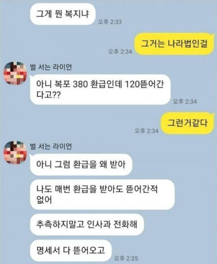Click the 오후 2:33 timestamp
This screenshot has width=217, height=264.
coord(110,22)
